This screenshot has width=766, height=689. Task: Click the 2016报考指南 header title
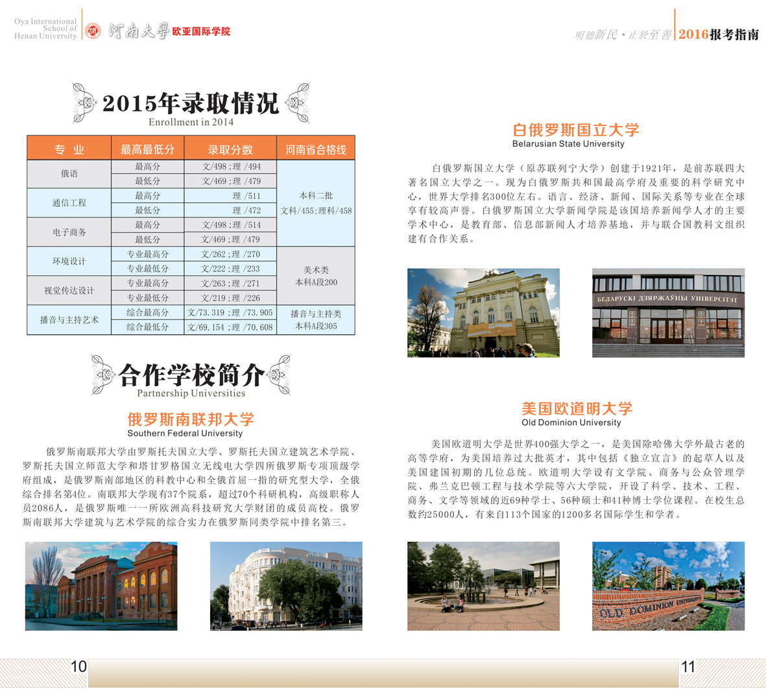(x=719, y=35)
